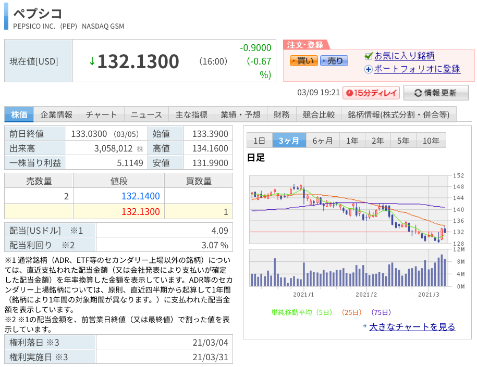Go to the ニュース tab
This screenshot has width=477, height=367.
[146, 115]
